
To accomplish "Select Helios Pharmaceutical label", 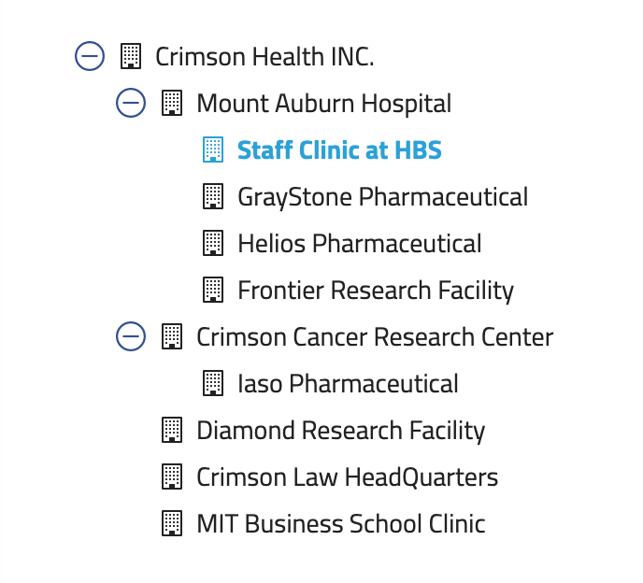I will pyautogui.click(x=360, y=243).
